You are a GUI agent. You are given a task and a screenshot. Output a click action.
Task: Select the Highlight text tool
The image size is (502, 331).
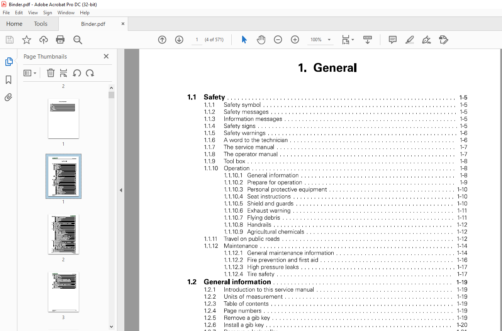coord(410,40)
